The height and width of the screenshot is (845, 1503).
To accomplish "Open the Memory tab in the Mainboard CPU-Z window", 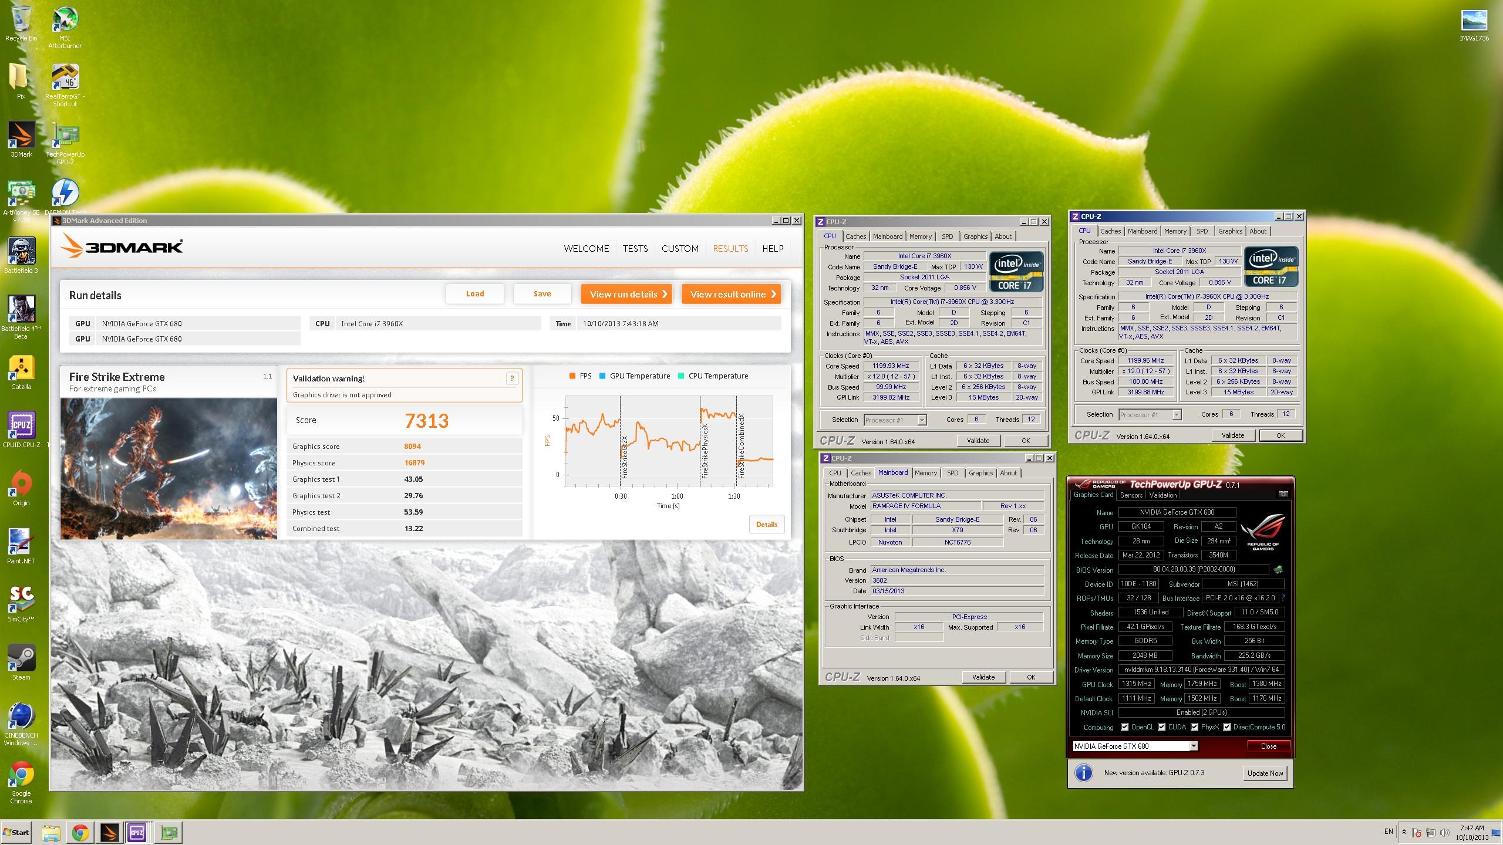I will pos(925,473).
